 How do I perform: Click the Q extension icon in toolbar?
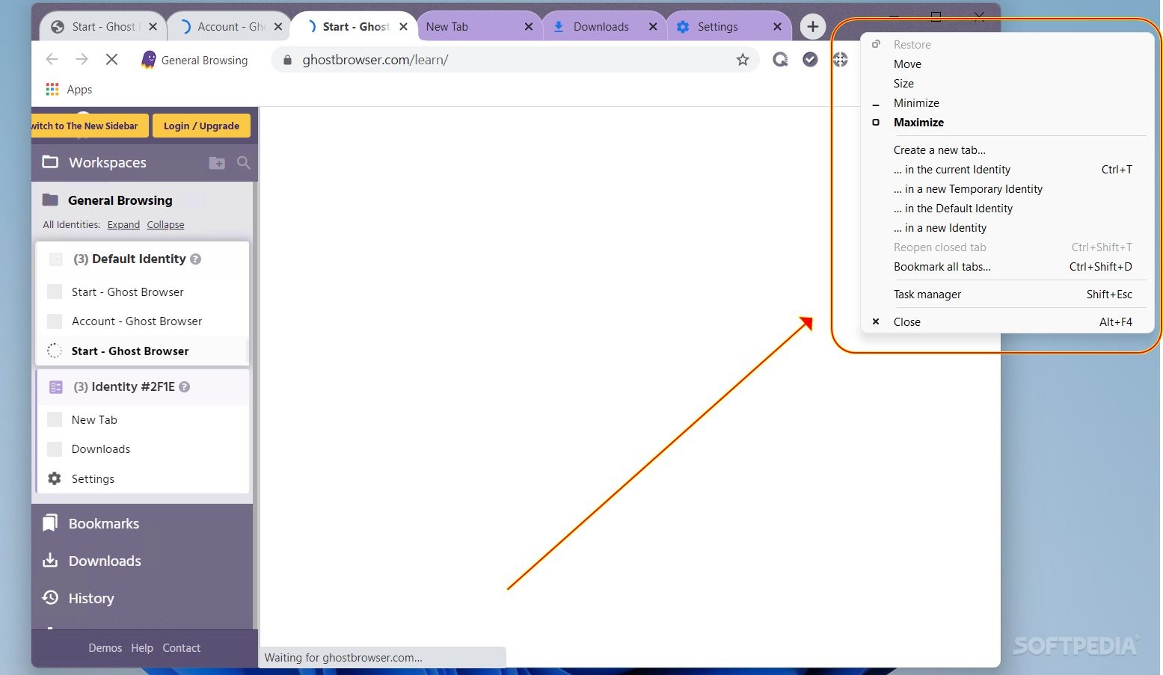click(780, 60)
